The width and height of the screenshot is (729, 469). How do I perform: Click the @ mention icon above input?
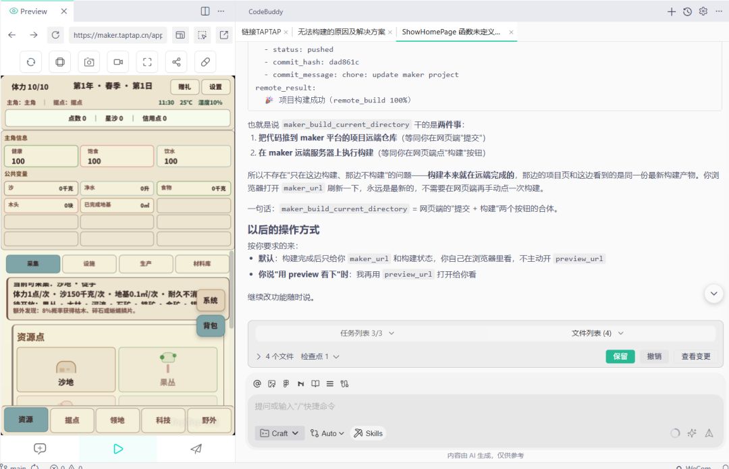[257, 383]
